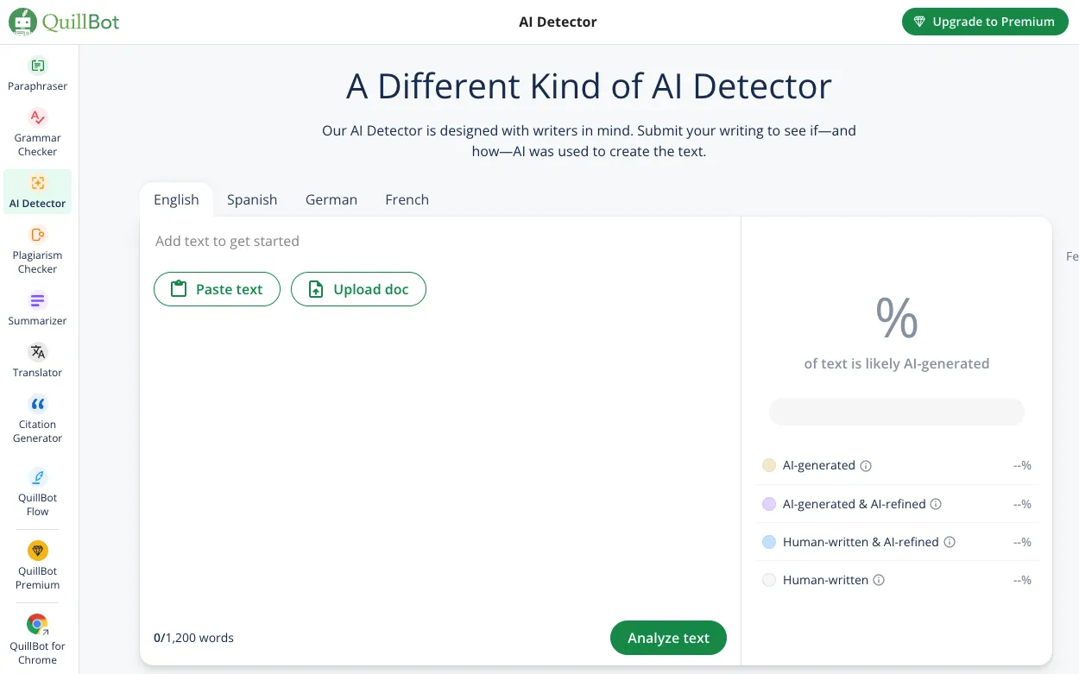The image size is (1079, 674).
Task: Click the 0/1,200 words counter
Action: [x=193, y=638]
